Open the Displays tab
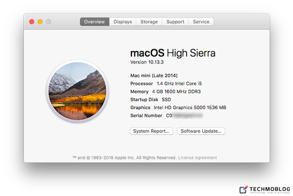Screen dimensions: 293x196 click(x=123, y=22)
